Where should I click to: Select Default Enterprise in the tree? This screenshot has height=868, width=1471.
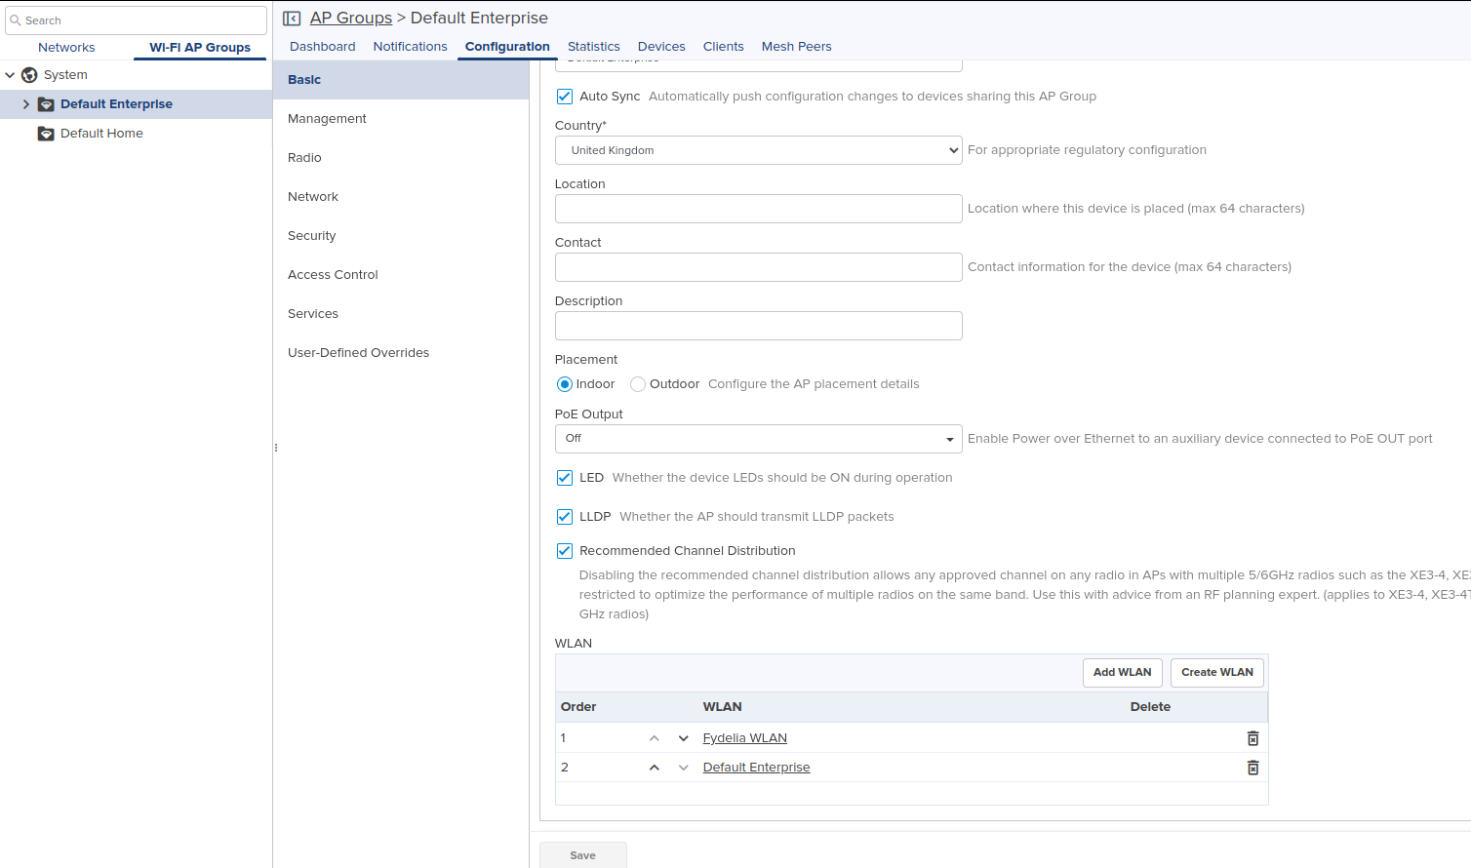(x=116, y=104)
